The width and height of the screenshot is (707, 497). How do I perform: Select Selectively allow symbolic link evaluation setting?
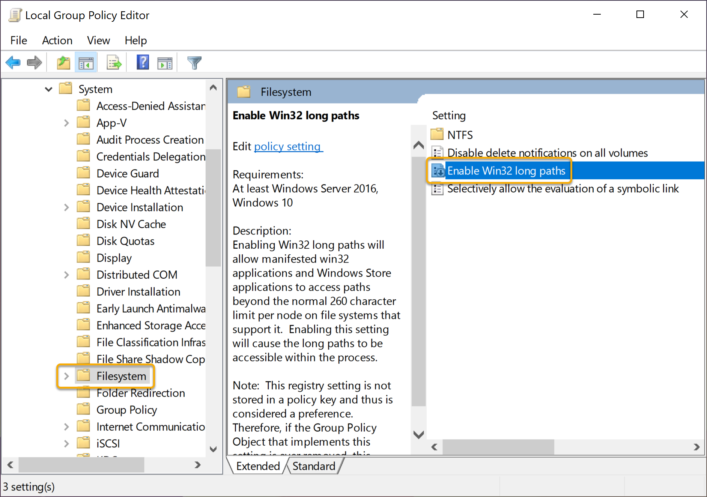point(563,189)
